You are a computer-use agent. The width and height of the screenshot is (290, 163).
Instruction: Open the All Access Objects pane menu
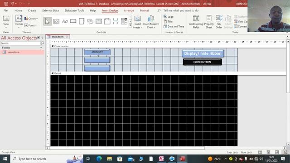pos(39,38)
